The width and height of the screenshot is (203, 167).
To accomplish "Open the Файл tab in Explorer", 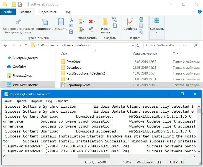I will coord(8,12).
